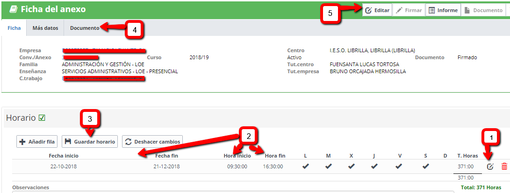This screenshot has height=193, width=510.
Task: Click the Informe button
Action: 443,10
